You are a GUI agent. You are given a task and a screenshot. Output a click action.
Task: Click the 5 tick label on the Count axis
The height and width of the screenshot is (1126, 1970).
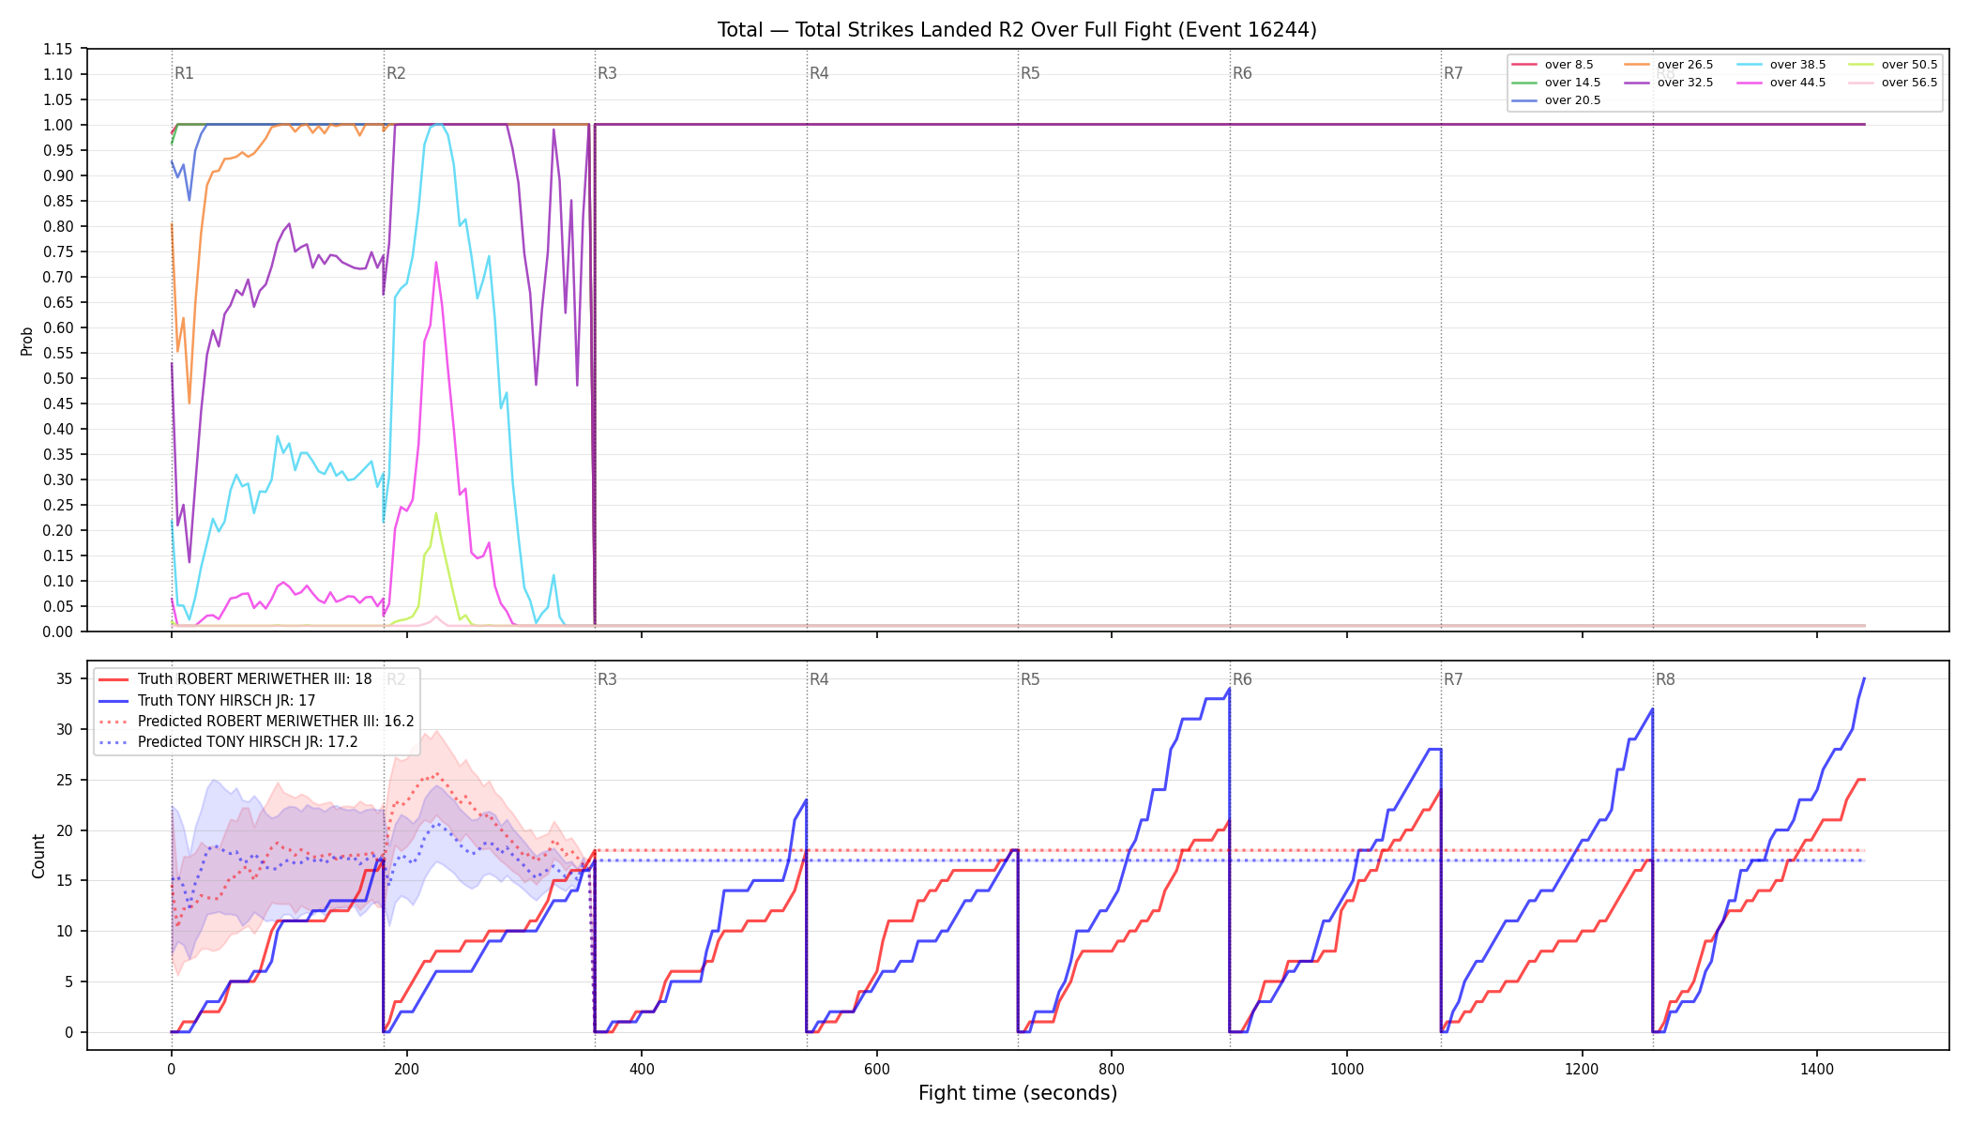point(70,981)
